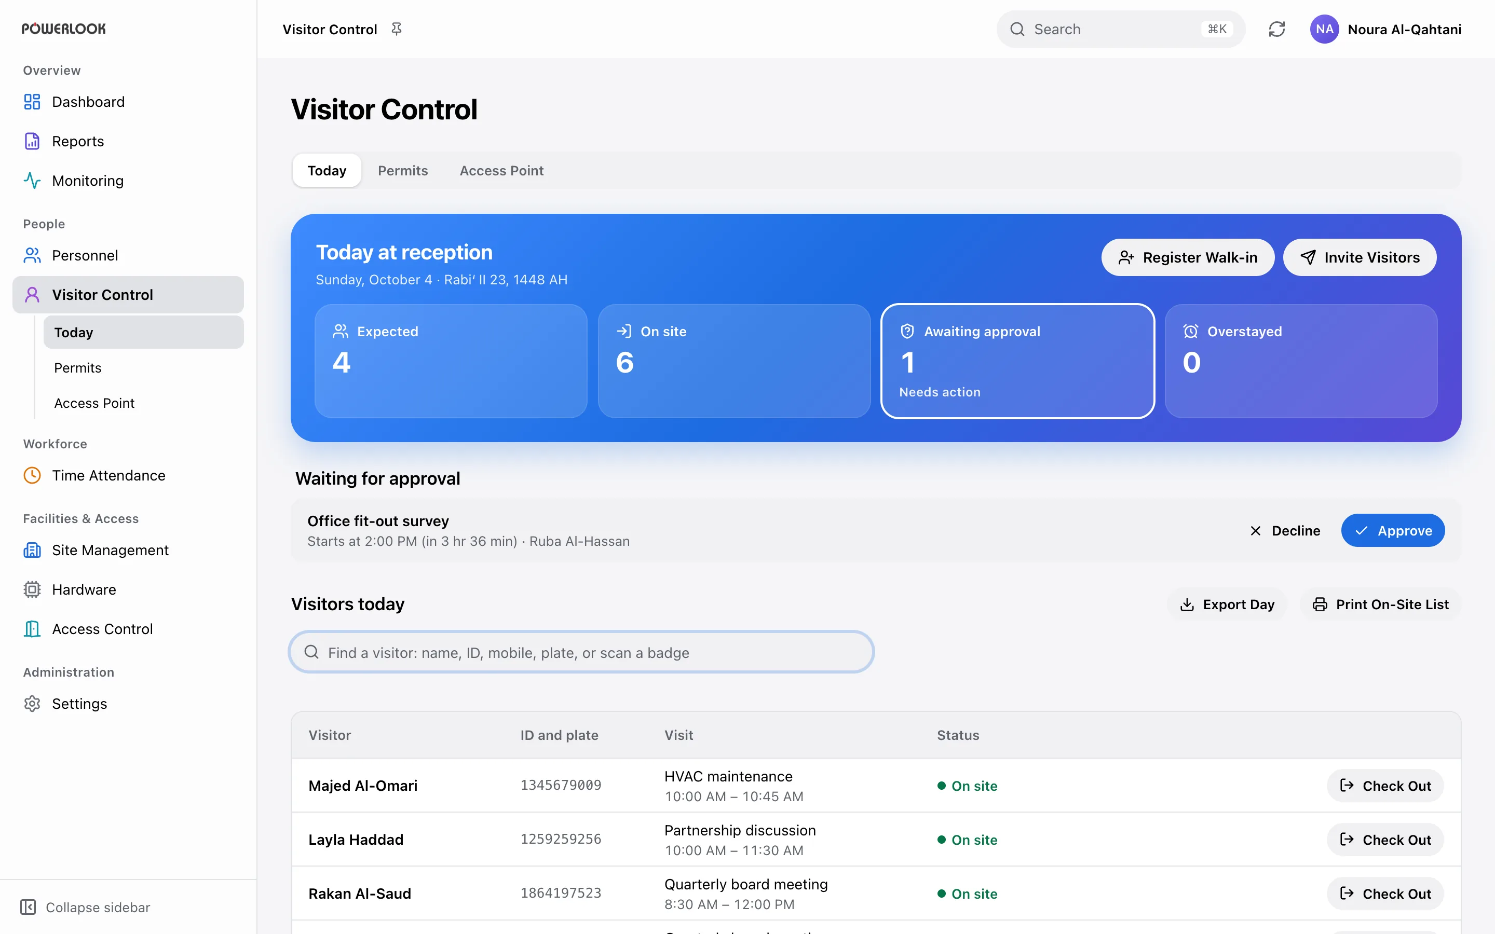Click Export Day button
This screenshot has height=934, width=1495.
click(1227, 605)
